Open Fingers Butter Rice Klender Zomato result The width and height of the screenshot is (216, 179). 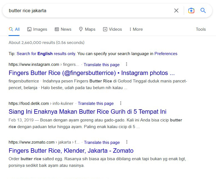(x=71, y=151)
